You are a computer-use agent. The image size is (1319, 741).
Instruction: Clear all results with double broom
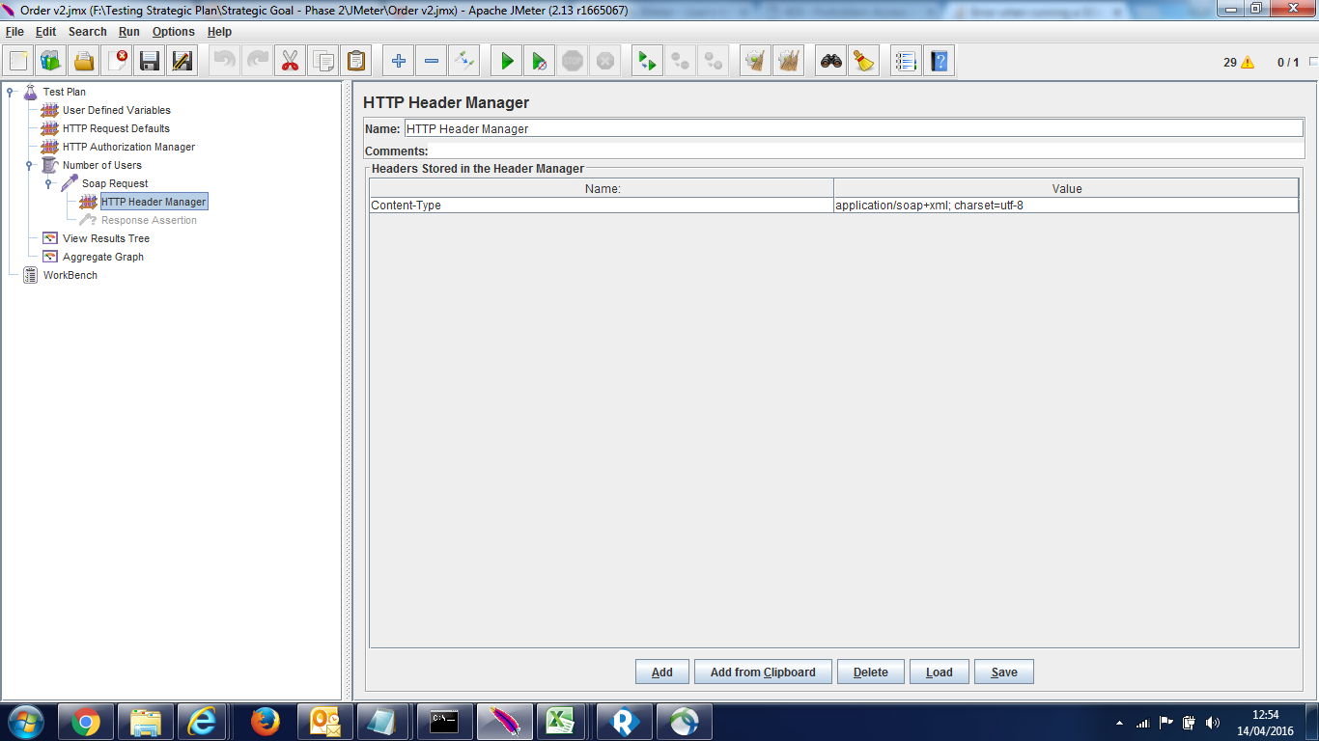(x=788, y=62)
